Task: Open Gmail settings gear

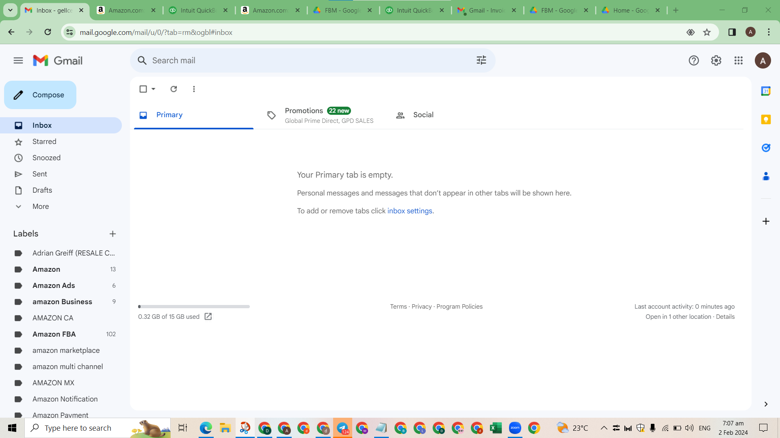Action: [x=716, y=60]
